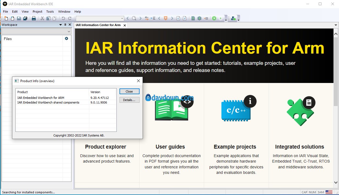Click the Details... button
Screen dimensions: 339x195
tap(129, 100)
